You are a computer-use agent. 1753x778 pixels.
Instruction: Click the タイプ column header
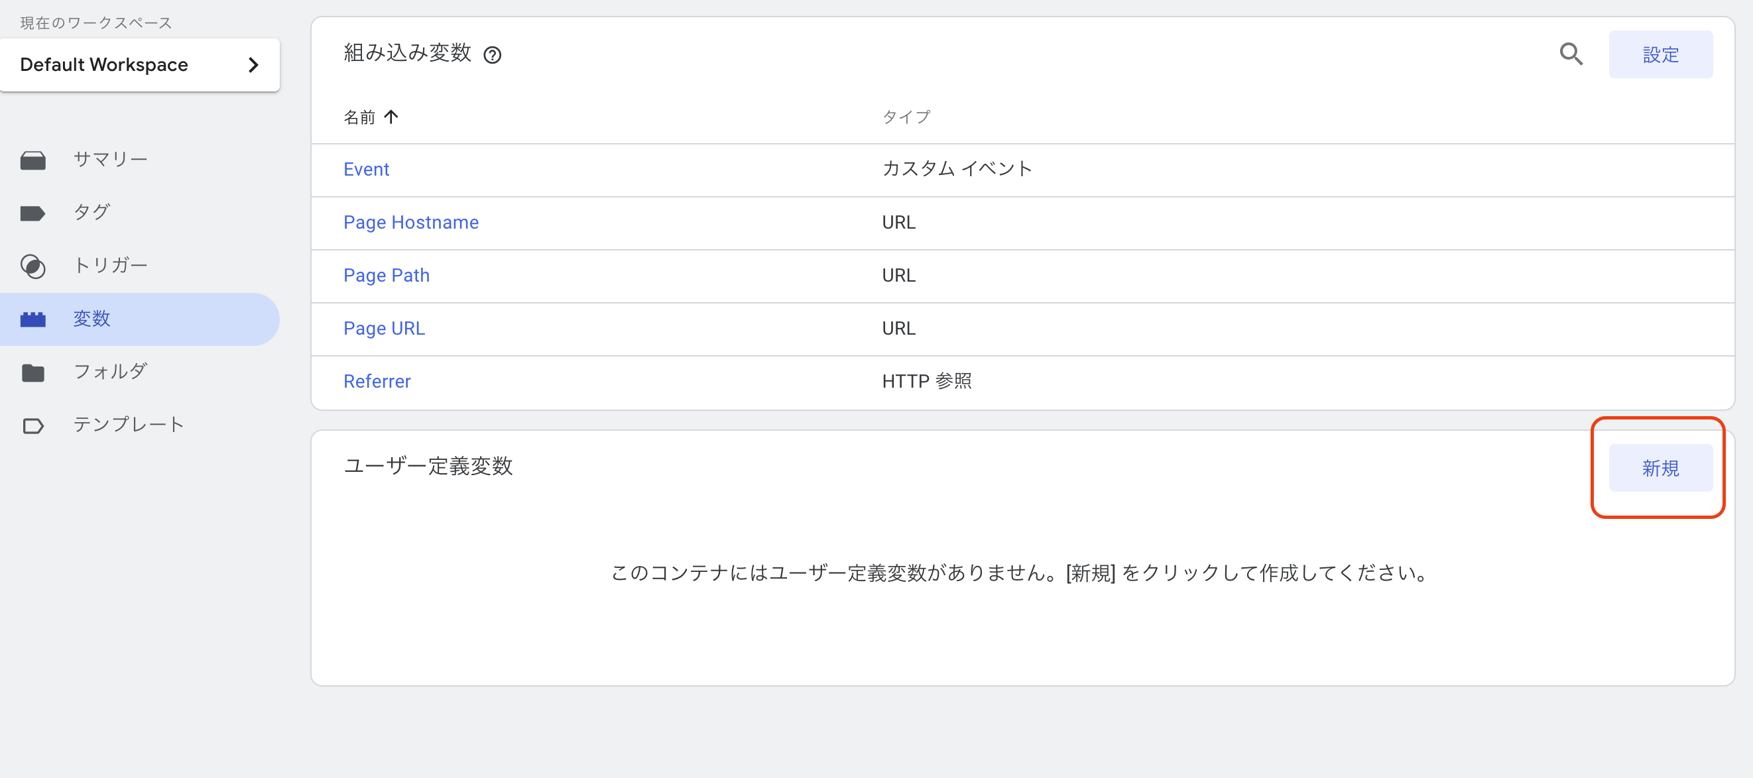coord(906,117)
